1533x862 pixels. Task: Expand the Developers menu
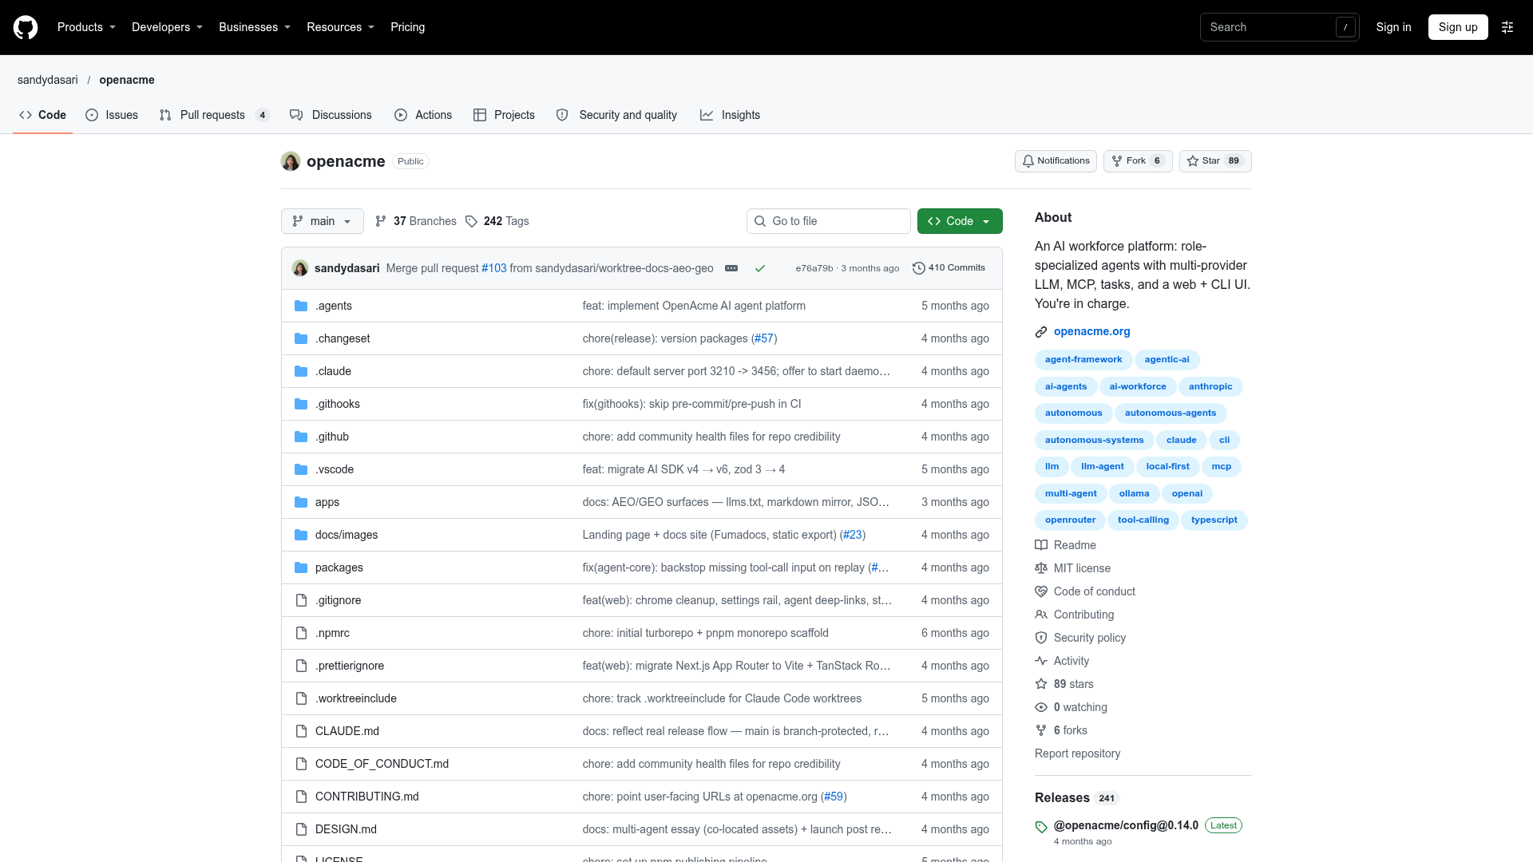click(167, 27)
